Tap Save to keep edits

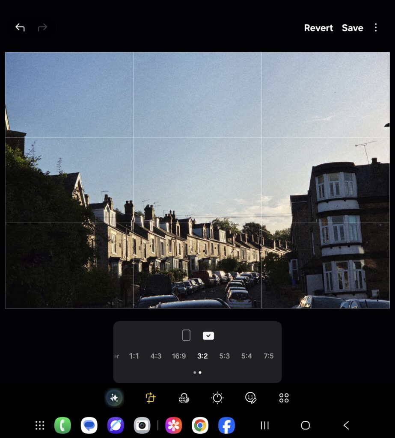[352, 27]
